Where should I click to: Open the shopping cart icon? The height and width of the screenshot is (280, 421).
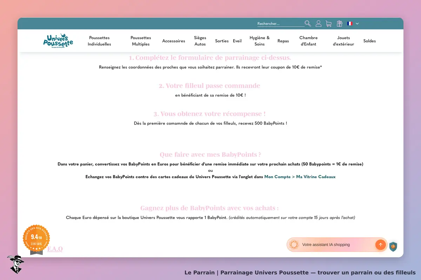329,23
